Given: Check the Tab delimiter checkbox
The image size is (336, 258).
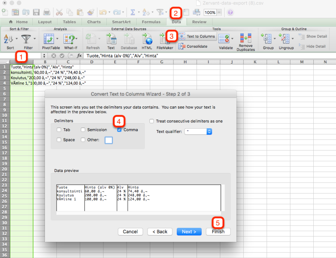Looking at the screenshot, I should [59, 130].
